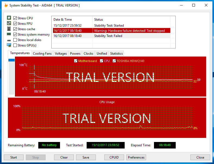This screenshot has width=214, height=164.
Task: Click the Save button
Action: pyautogui.click(x=86, y=157)
